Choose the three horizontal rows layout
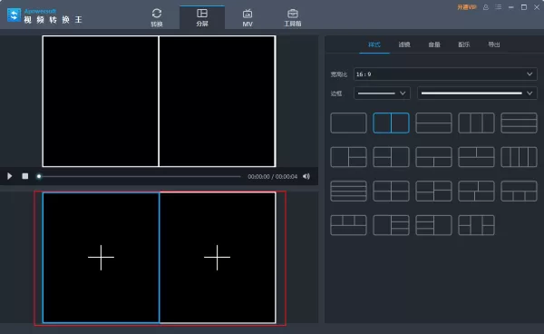Screen dimensions: 544x334 point(519,123)
